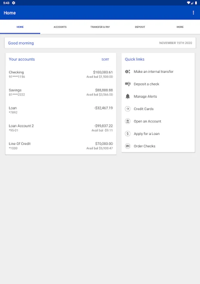Select Loan Account 2

tap(61, 128)
